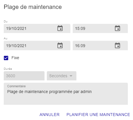
Task: Open the calendar picker for the Au date
Action: click(x=60, y=45)
